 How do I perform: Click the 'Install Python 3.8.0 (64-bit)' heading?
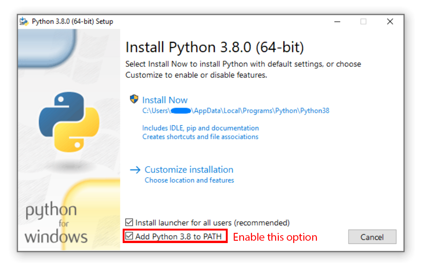[x=215, y=47]
